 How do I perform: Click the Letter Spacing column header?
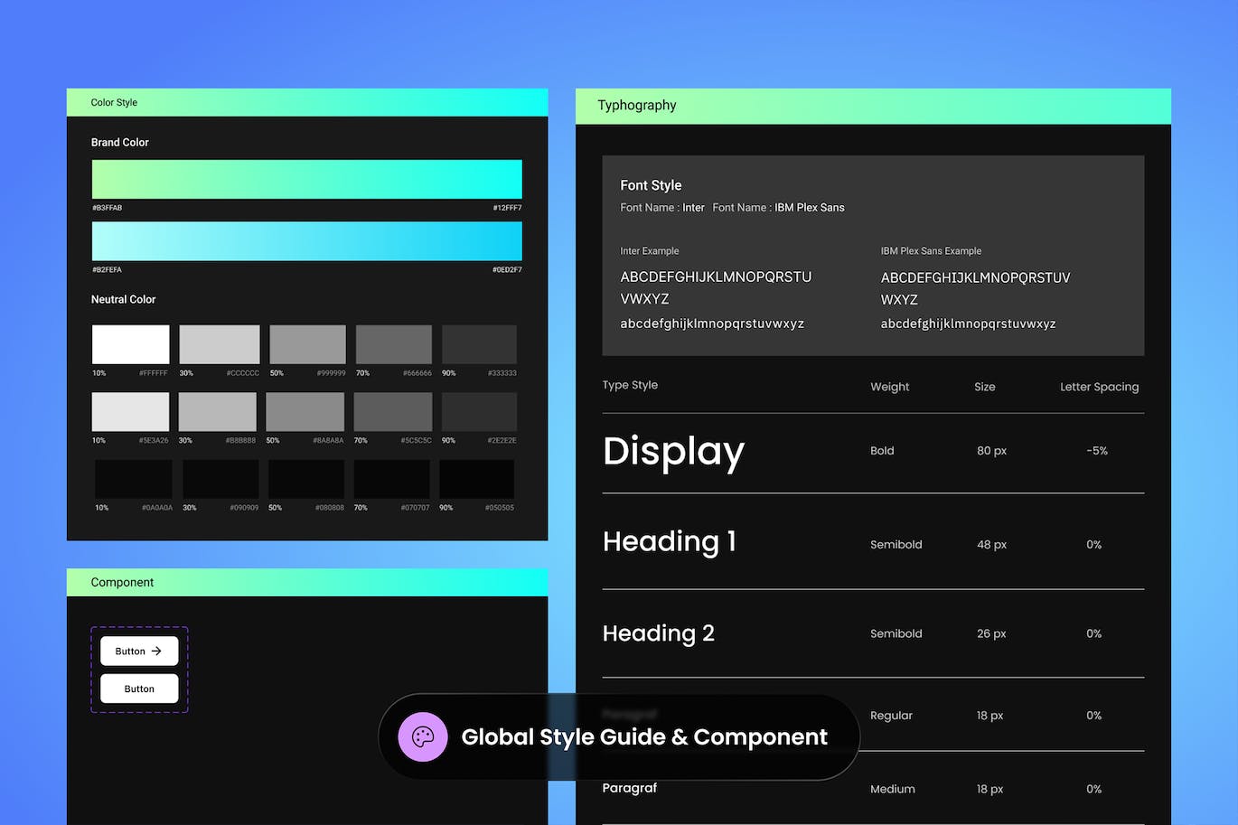[1099, 387]
